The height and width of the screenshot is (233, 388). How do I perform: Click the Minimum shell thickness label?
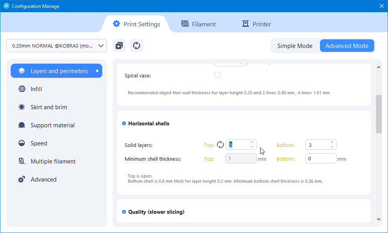coord(153,159)
